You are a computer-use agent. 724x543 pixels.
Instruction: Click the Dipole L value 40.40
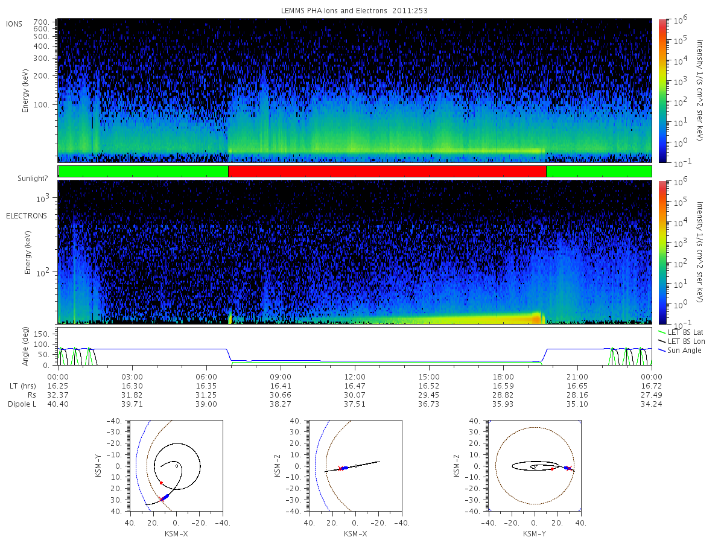click(58, 404)
